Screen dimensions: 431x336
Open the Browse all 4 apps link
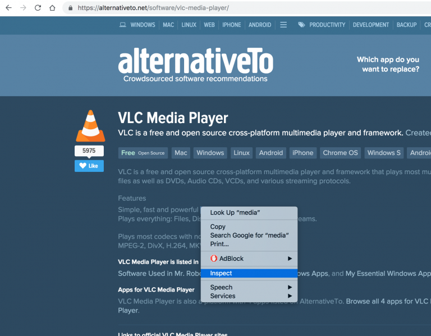(388, 301)
